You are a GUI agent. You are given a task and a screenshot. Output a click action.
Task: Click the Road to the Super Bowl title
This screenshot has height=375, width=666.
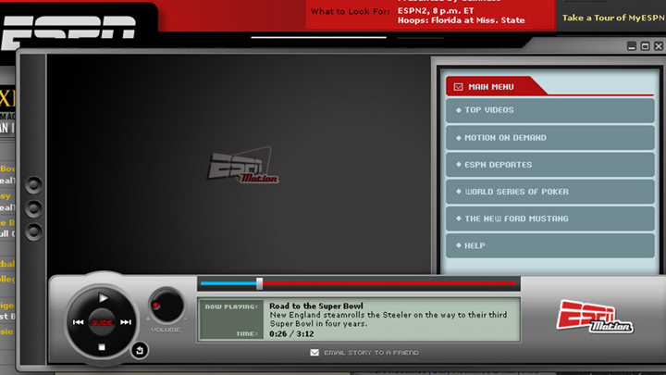[x=316, y=306]
